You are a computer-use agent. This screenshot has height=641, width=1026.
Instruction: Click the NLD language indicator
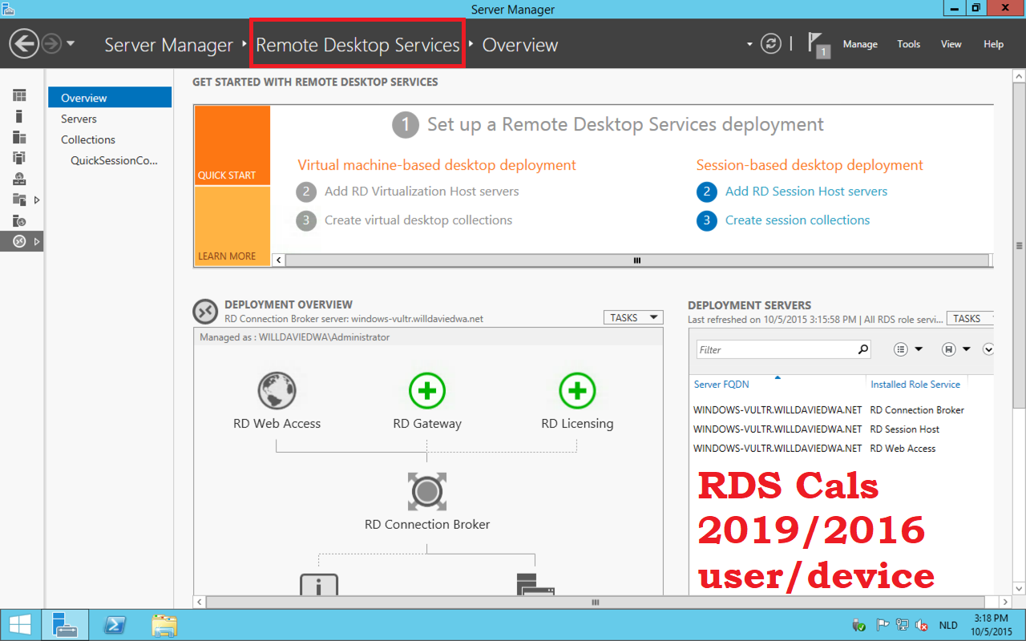pos(948,626)
